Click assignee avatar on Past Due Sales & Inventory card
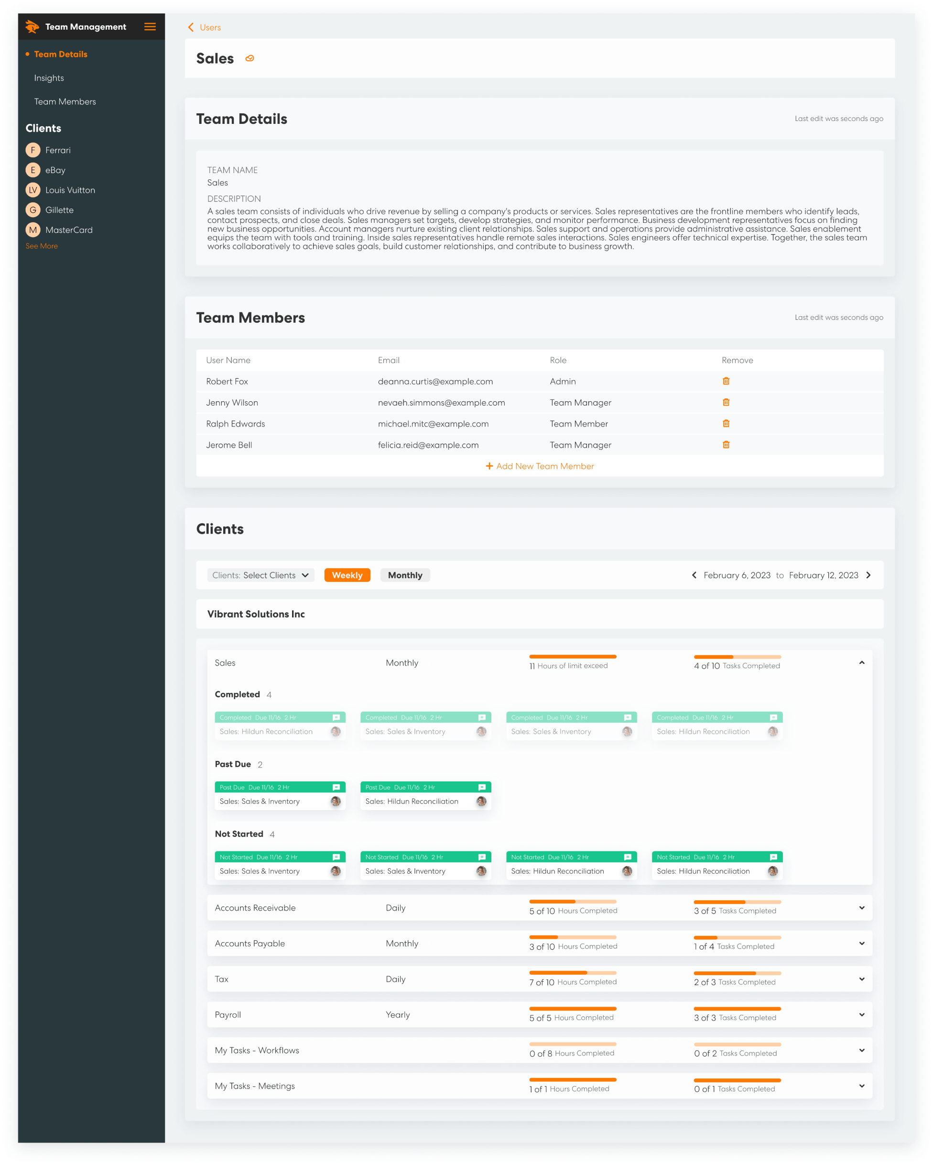933x1165 pixels. point(336,802)
